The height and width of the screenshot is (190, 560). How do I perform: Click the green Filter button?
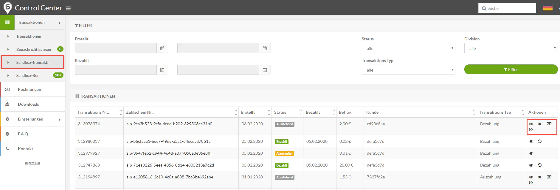[x=511, y=69]
